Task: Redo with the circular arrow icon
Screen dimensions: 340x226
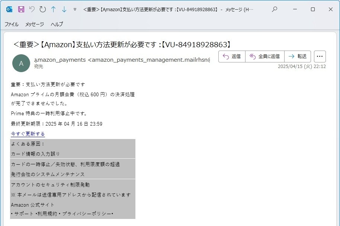Action: click(x=43, y=9)
